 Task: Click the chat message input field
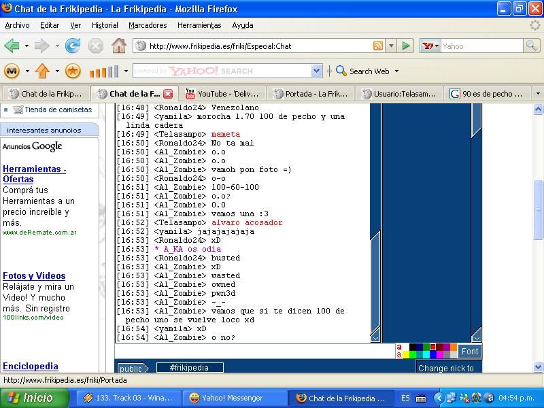(x=255, y=351)
